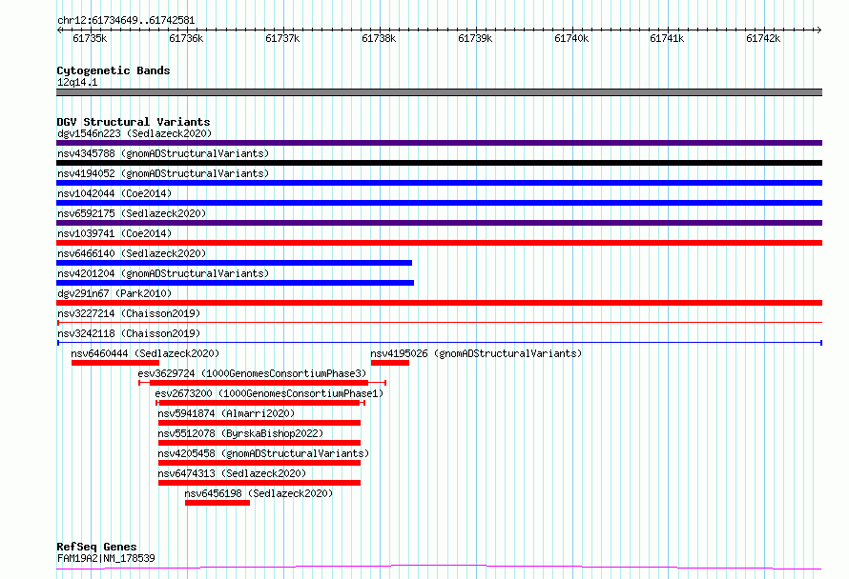Click the 61742k ruler label

tap(763, 38)
